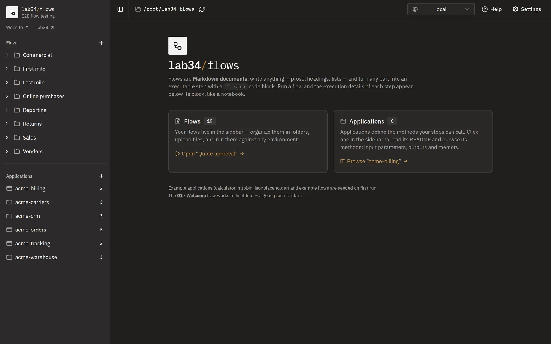
Task: Expand the Commercial folder chevron
Action: coord(7,55)
